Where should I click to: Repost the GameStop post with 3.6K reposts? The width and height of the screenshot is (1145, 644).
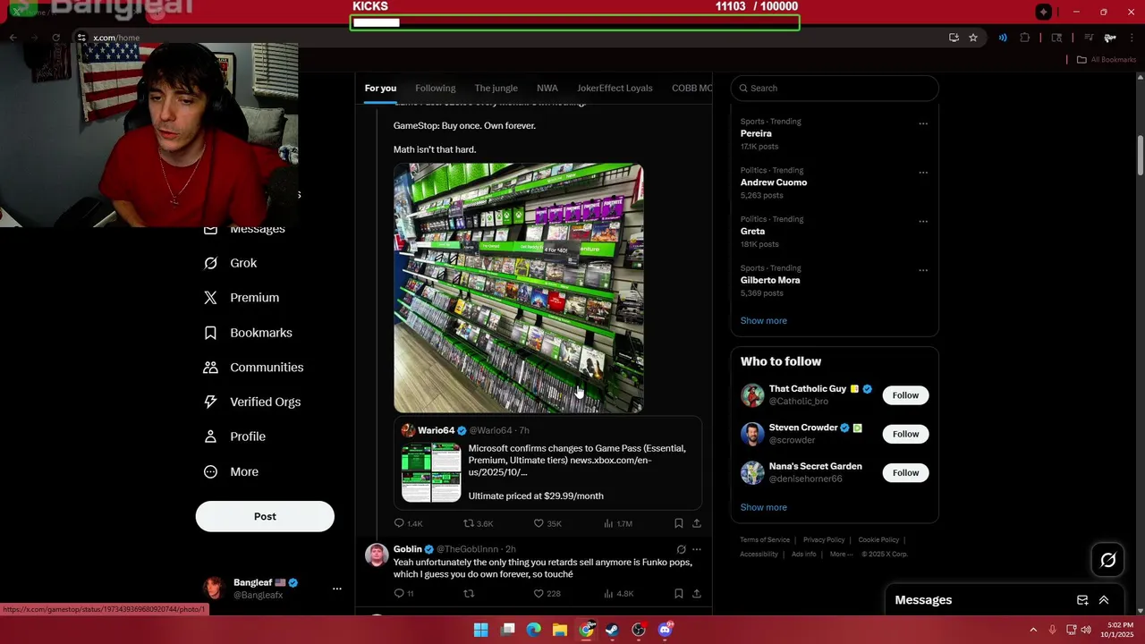[x=478, y=523]
